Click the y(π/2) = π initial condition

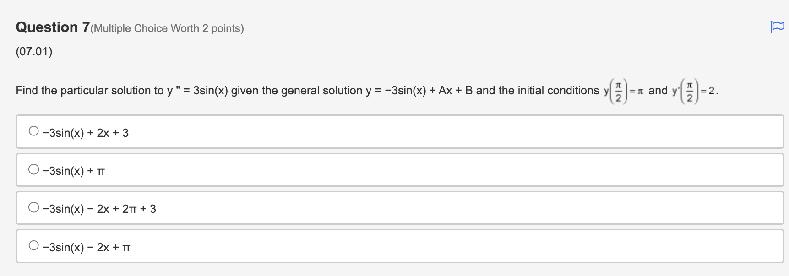624,90
